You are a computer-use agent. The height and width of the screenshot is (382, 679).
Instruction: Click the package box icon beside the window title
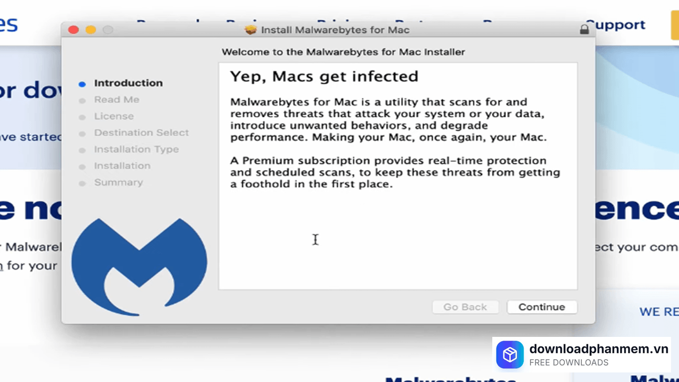[251, 30]
